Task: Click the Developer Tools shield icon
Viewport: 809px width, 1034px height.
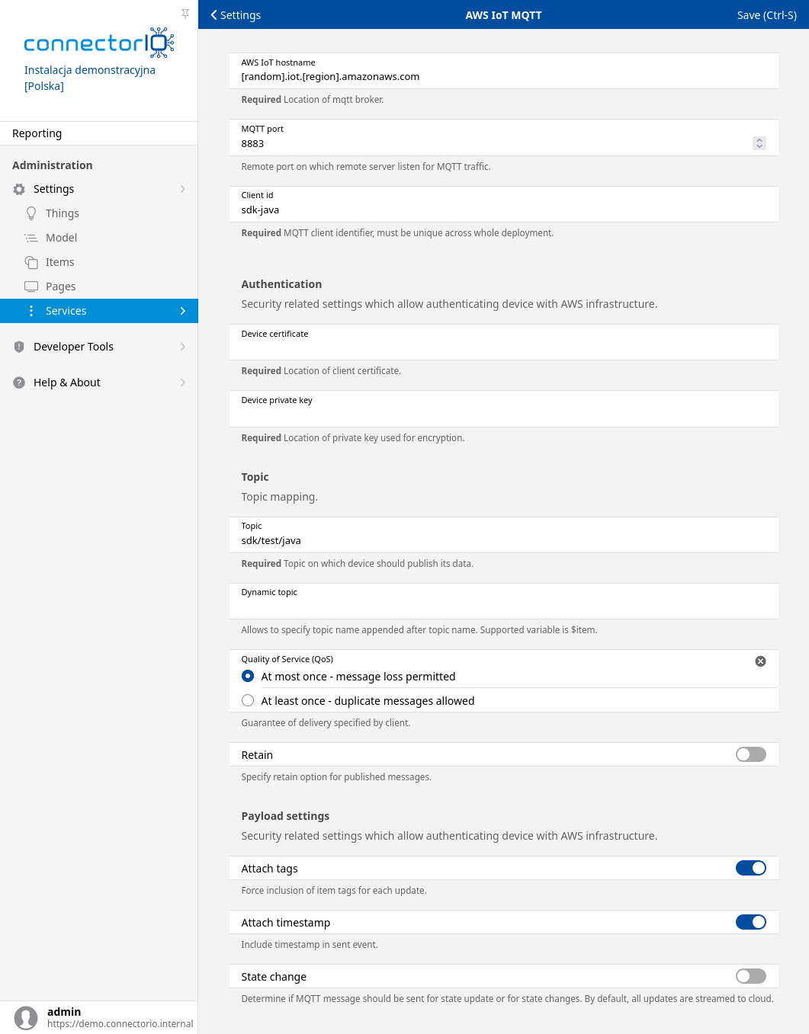Action: [19, 347]
